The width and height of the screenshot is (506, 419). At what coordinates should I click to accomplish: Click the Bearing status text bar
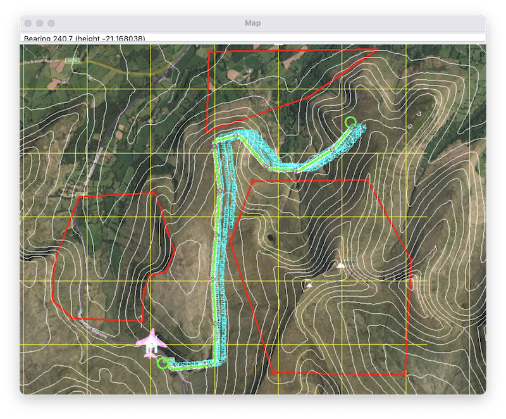[x=85, y=39]
